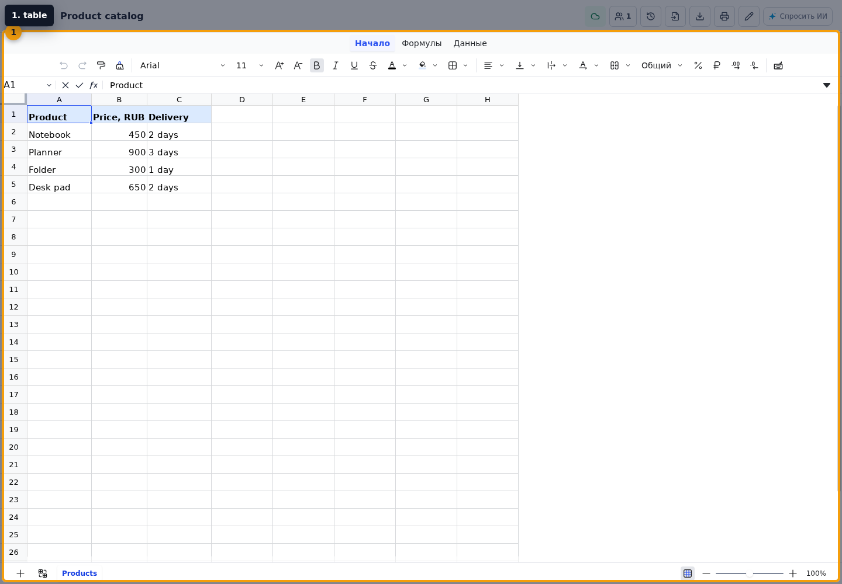Zoom in with the plus button
Viewport: 842px width, 584px height.
(793, 573)
